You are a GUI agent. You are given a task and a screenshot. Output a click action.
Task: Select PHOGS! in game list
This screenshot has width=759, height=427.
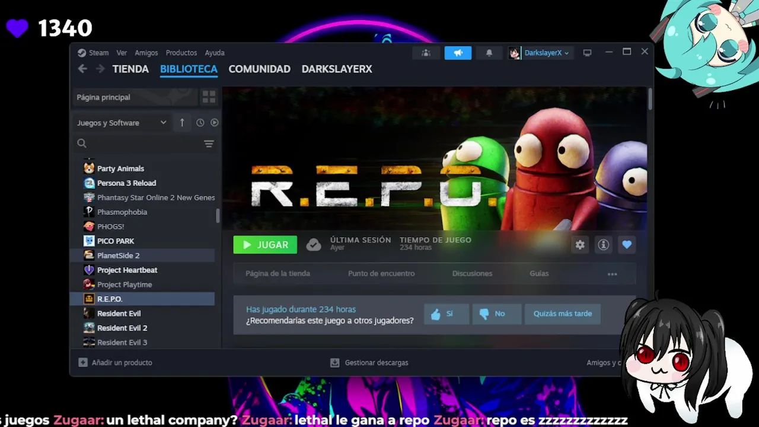[x=142, y=227]
